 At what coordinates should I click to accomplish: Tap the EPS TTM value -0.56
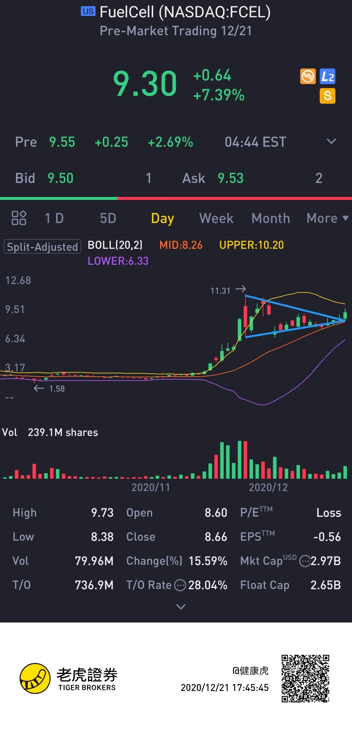327,537
